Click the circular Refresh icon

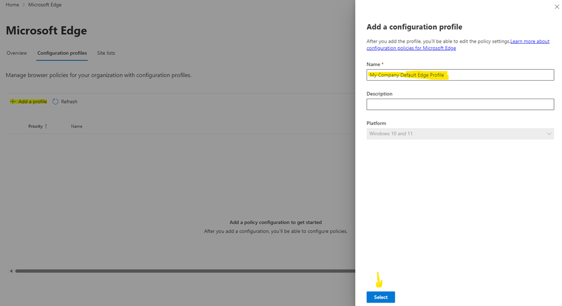(56, 101)
